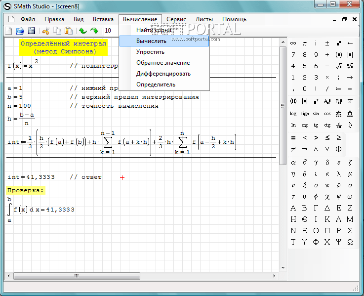Undo the last action with green arrow
The height and width of the screenshot is (296, 364).
(x=83, y=31)
